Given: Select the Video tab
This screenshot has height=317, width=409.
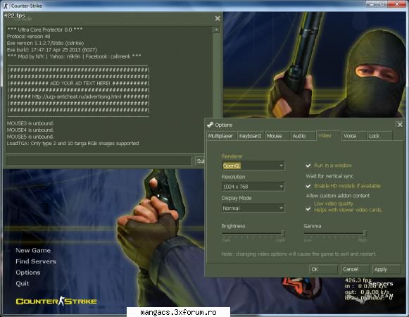Looking at the screenshot, I should click(x=328, y=135).
